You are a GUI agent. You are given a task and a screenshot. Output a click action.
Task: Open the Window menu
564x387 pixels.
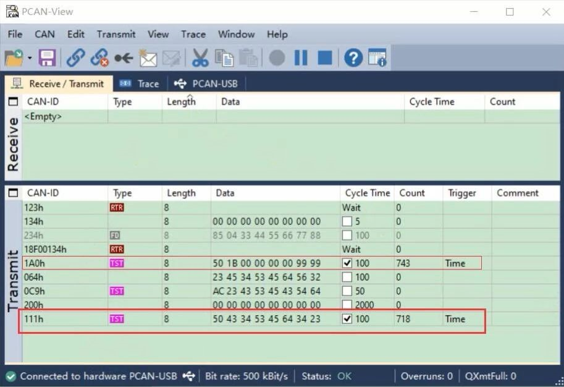237,34
